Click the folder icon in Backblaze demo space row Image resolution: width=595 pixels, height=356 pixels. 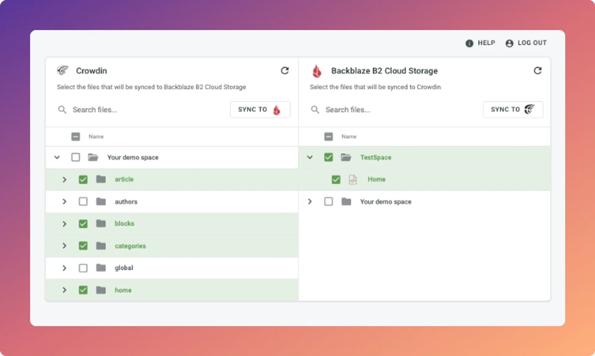pos(346,202)
